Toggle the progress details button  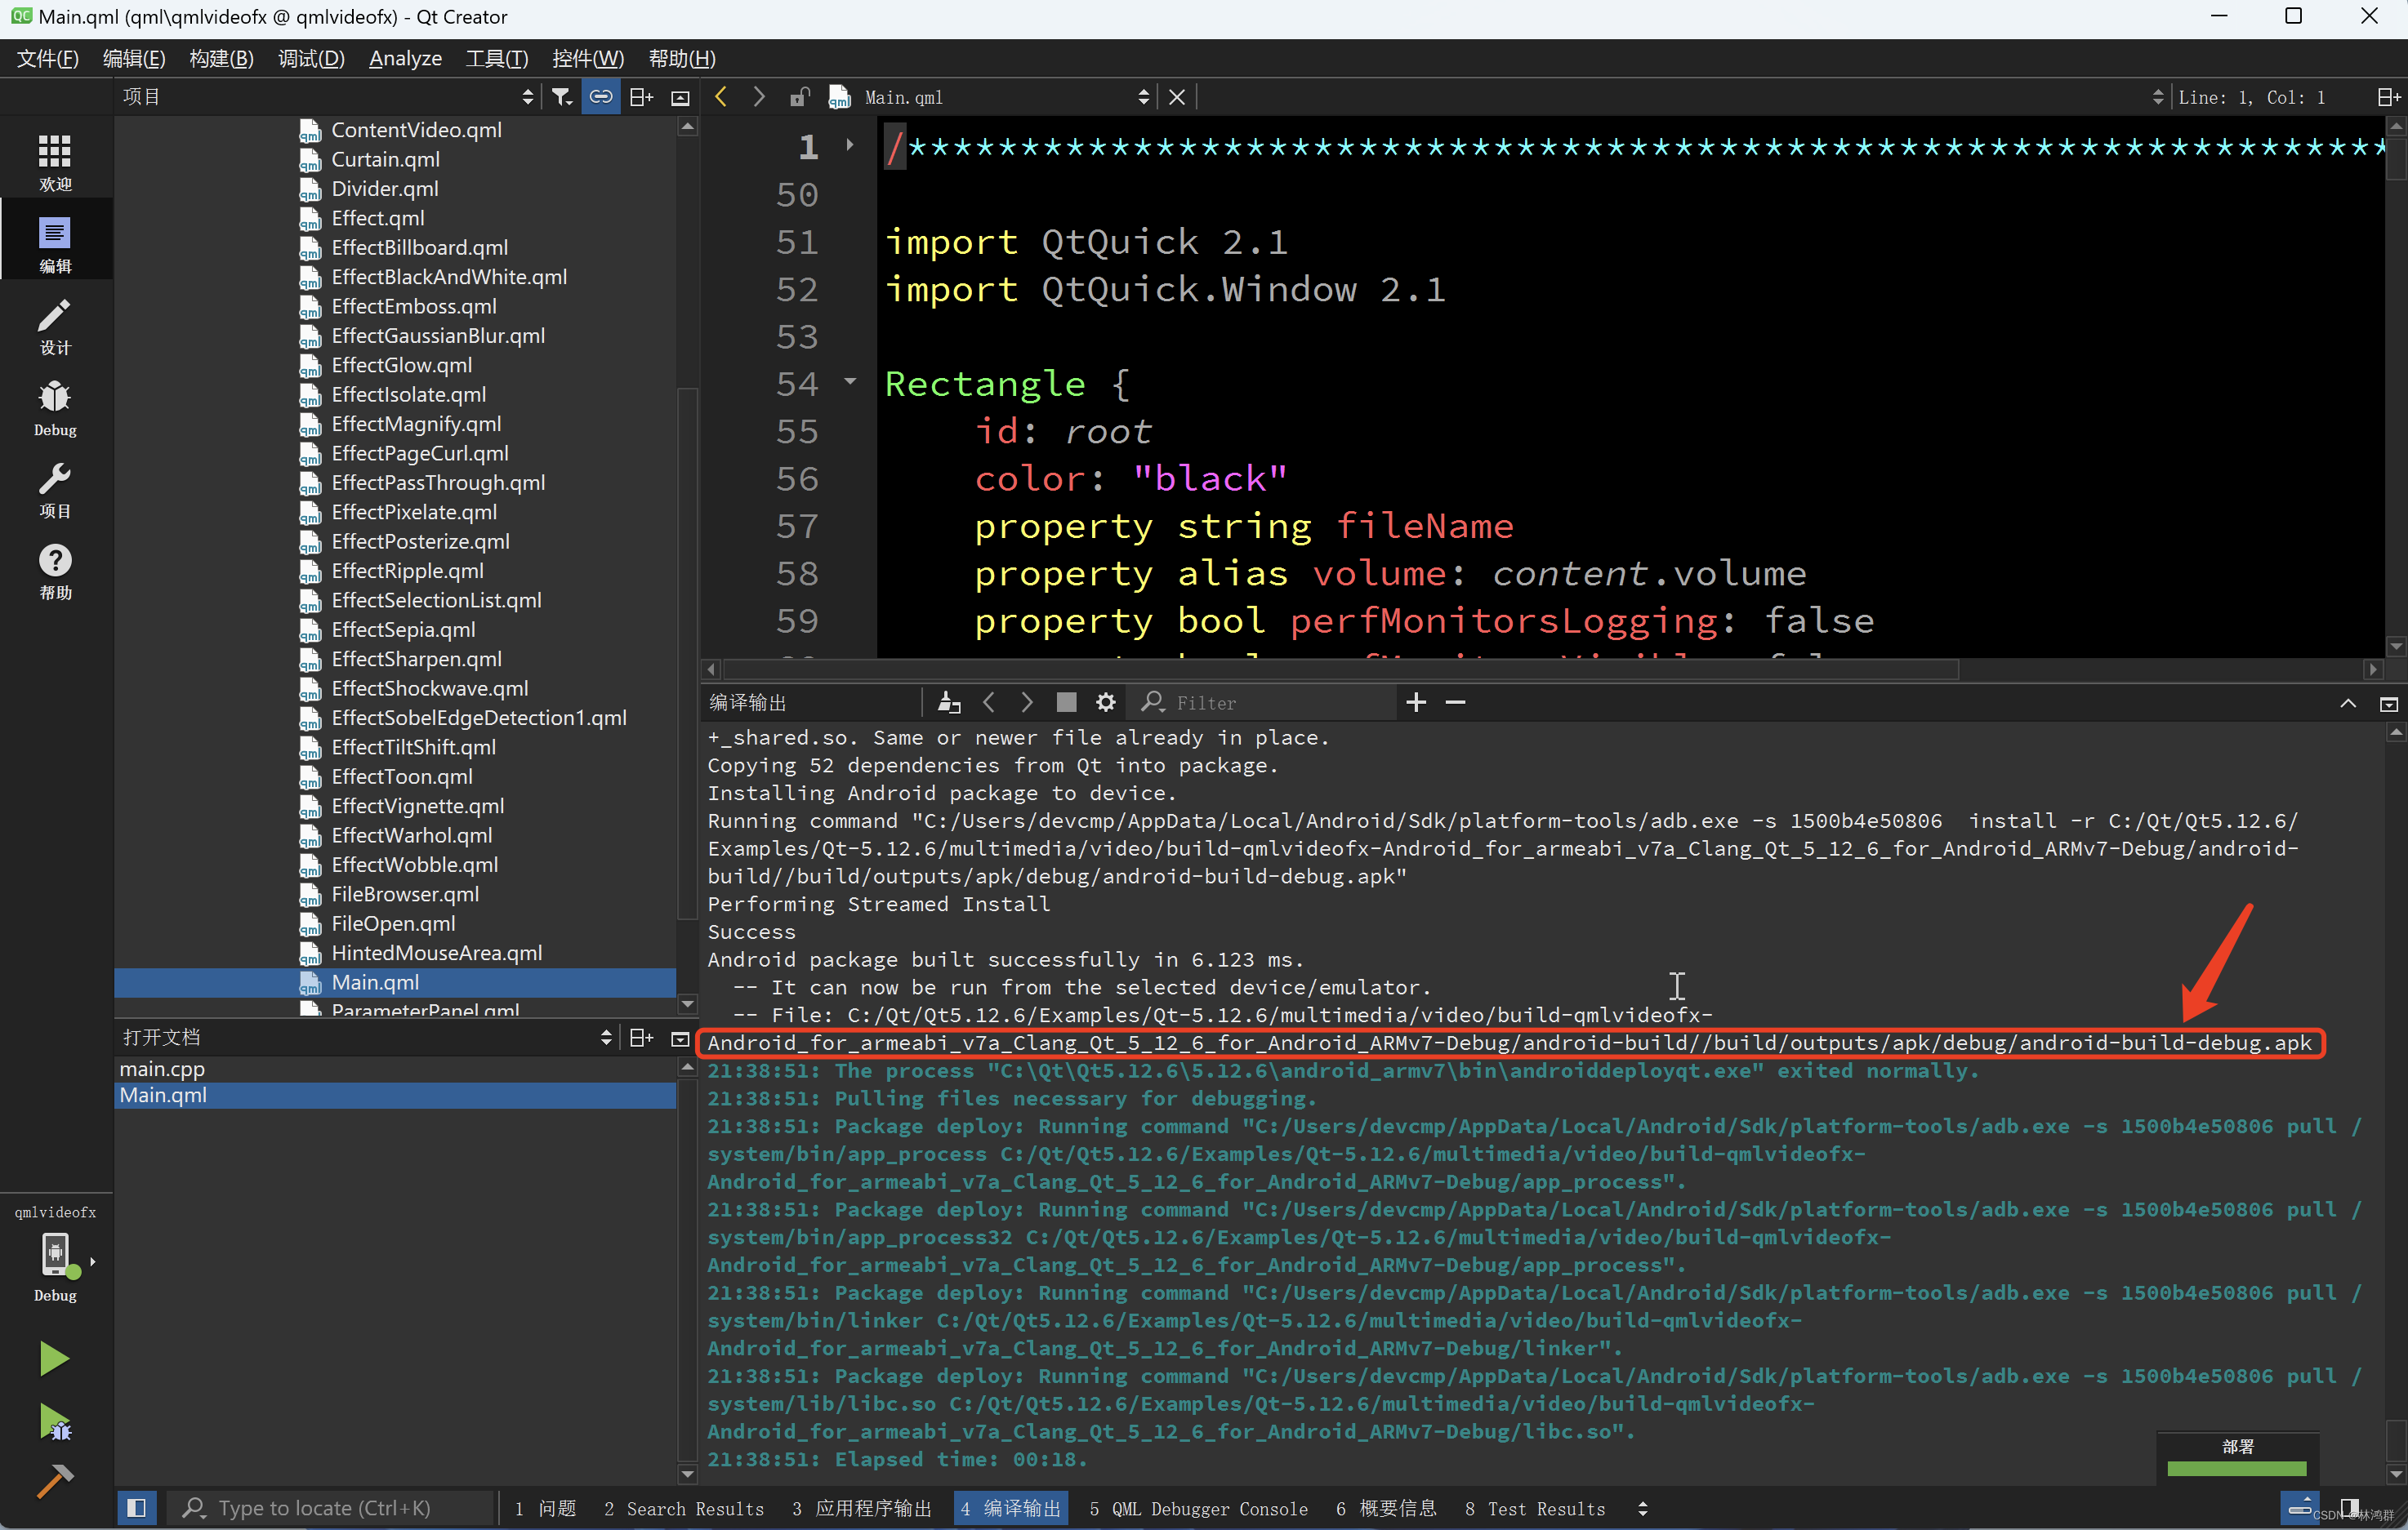tap(2299, 1507)
